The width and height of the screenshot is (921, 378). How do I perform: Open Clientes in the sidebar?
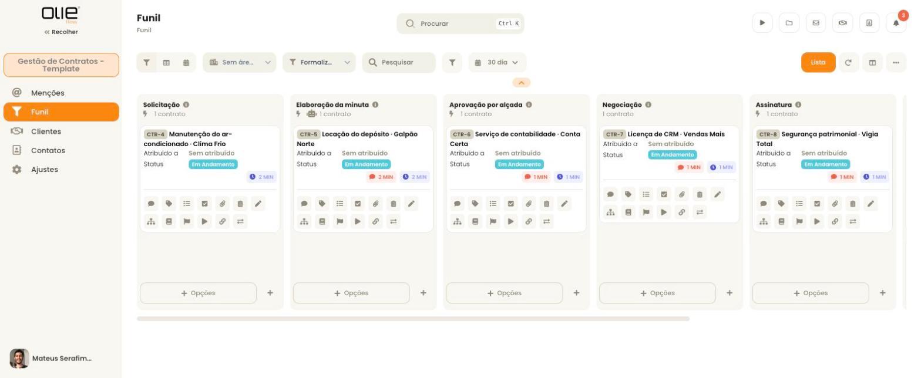point(61,131)
